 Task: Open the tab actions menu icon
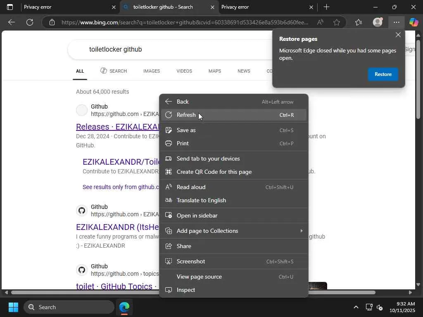click(x=10, y=7)
